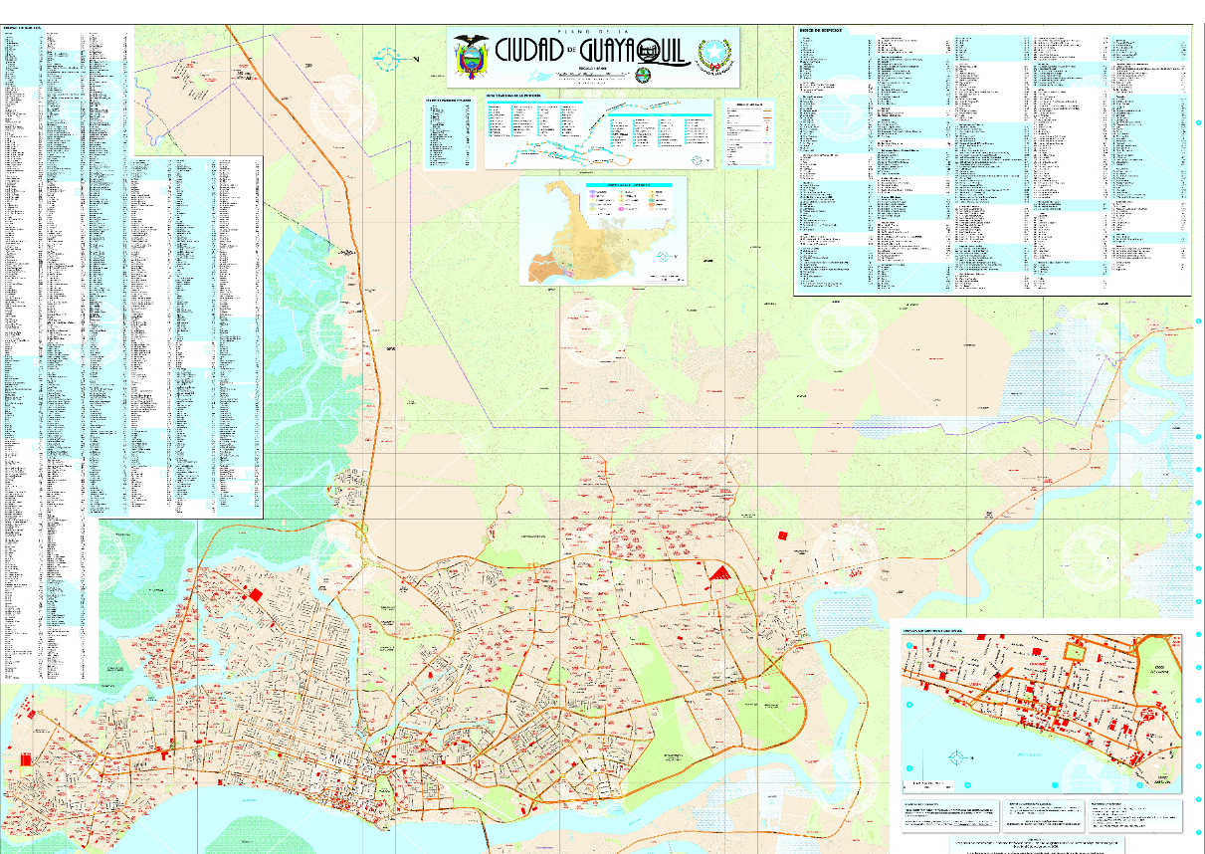Open the Metrovía route diagram inset
The image size is (1205, 854).
tap(600, 131)
